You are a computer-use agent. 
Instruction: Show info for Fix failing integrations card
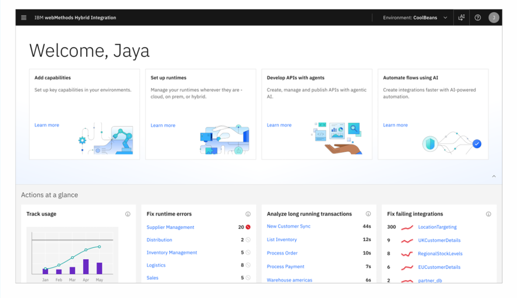(488, 214)
